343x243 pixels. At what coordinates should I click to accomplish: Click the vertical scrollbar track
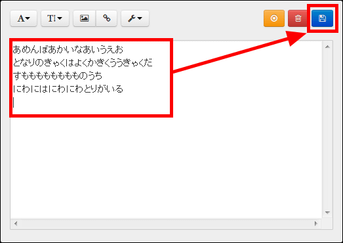tap(327, 130)
